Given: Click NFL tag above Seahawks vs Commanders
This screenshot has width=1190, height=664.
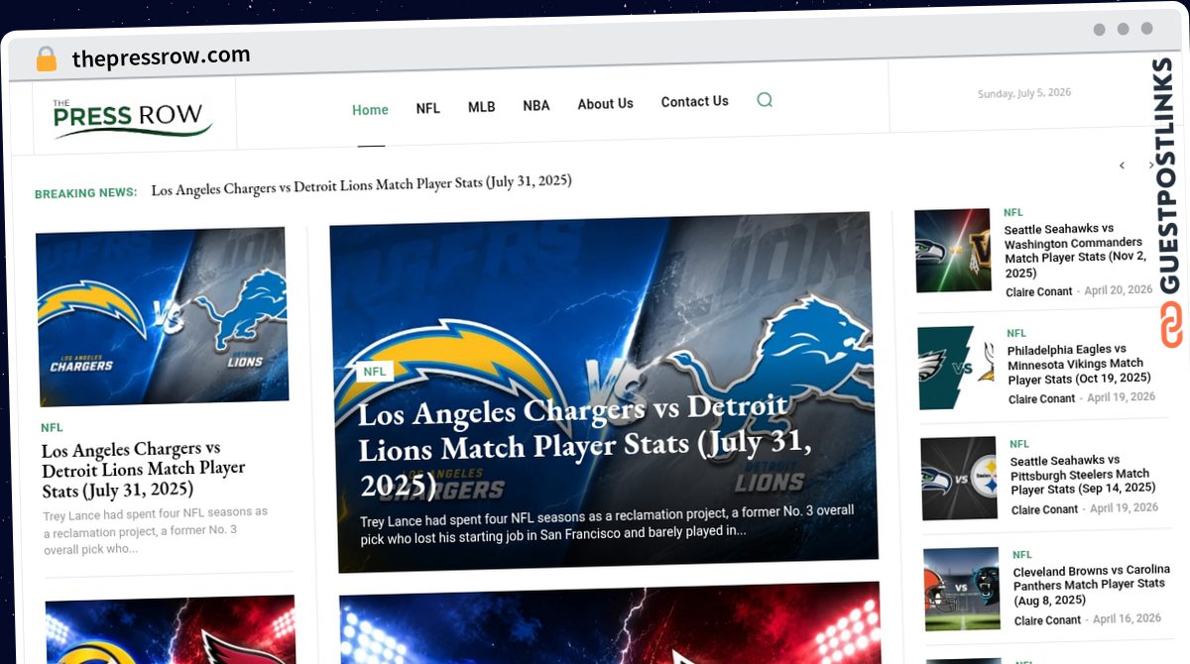Looking at the screenshot, I should 1012,212.
